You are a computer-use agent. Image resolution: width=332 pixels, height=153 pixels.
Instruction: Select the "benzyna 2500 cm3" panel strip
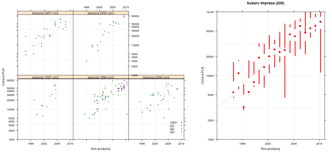[x=101, y=13]
